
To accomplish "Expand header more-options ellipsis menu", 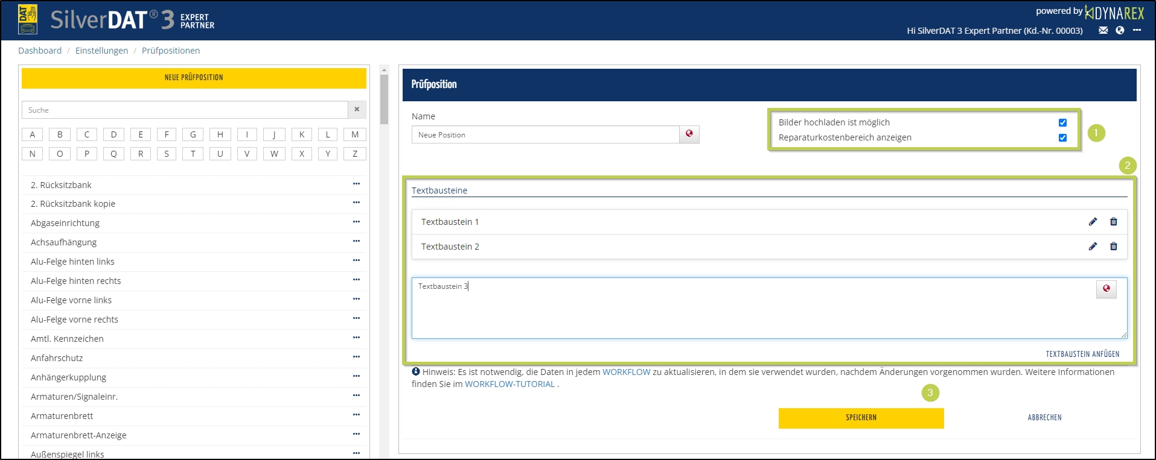I will tap(1137, 31).
